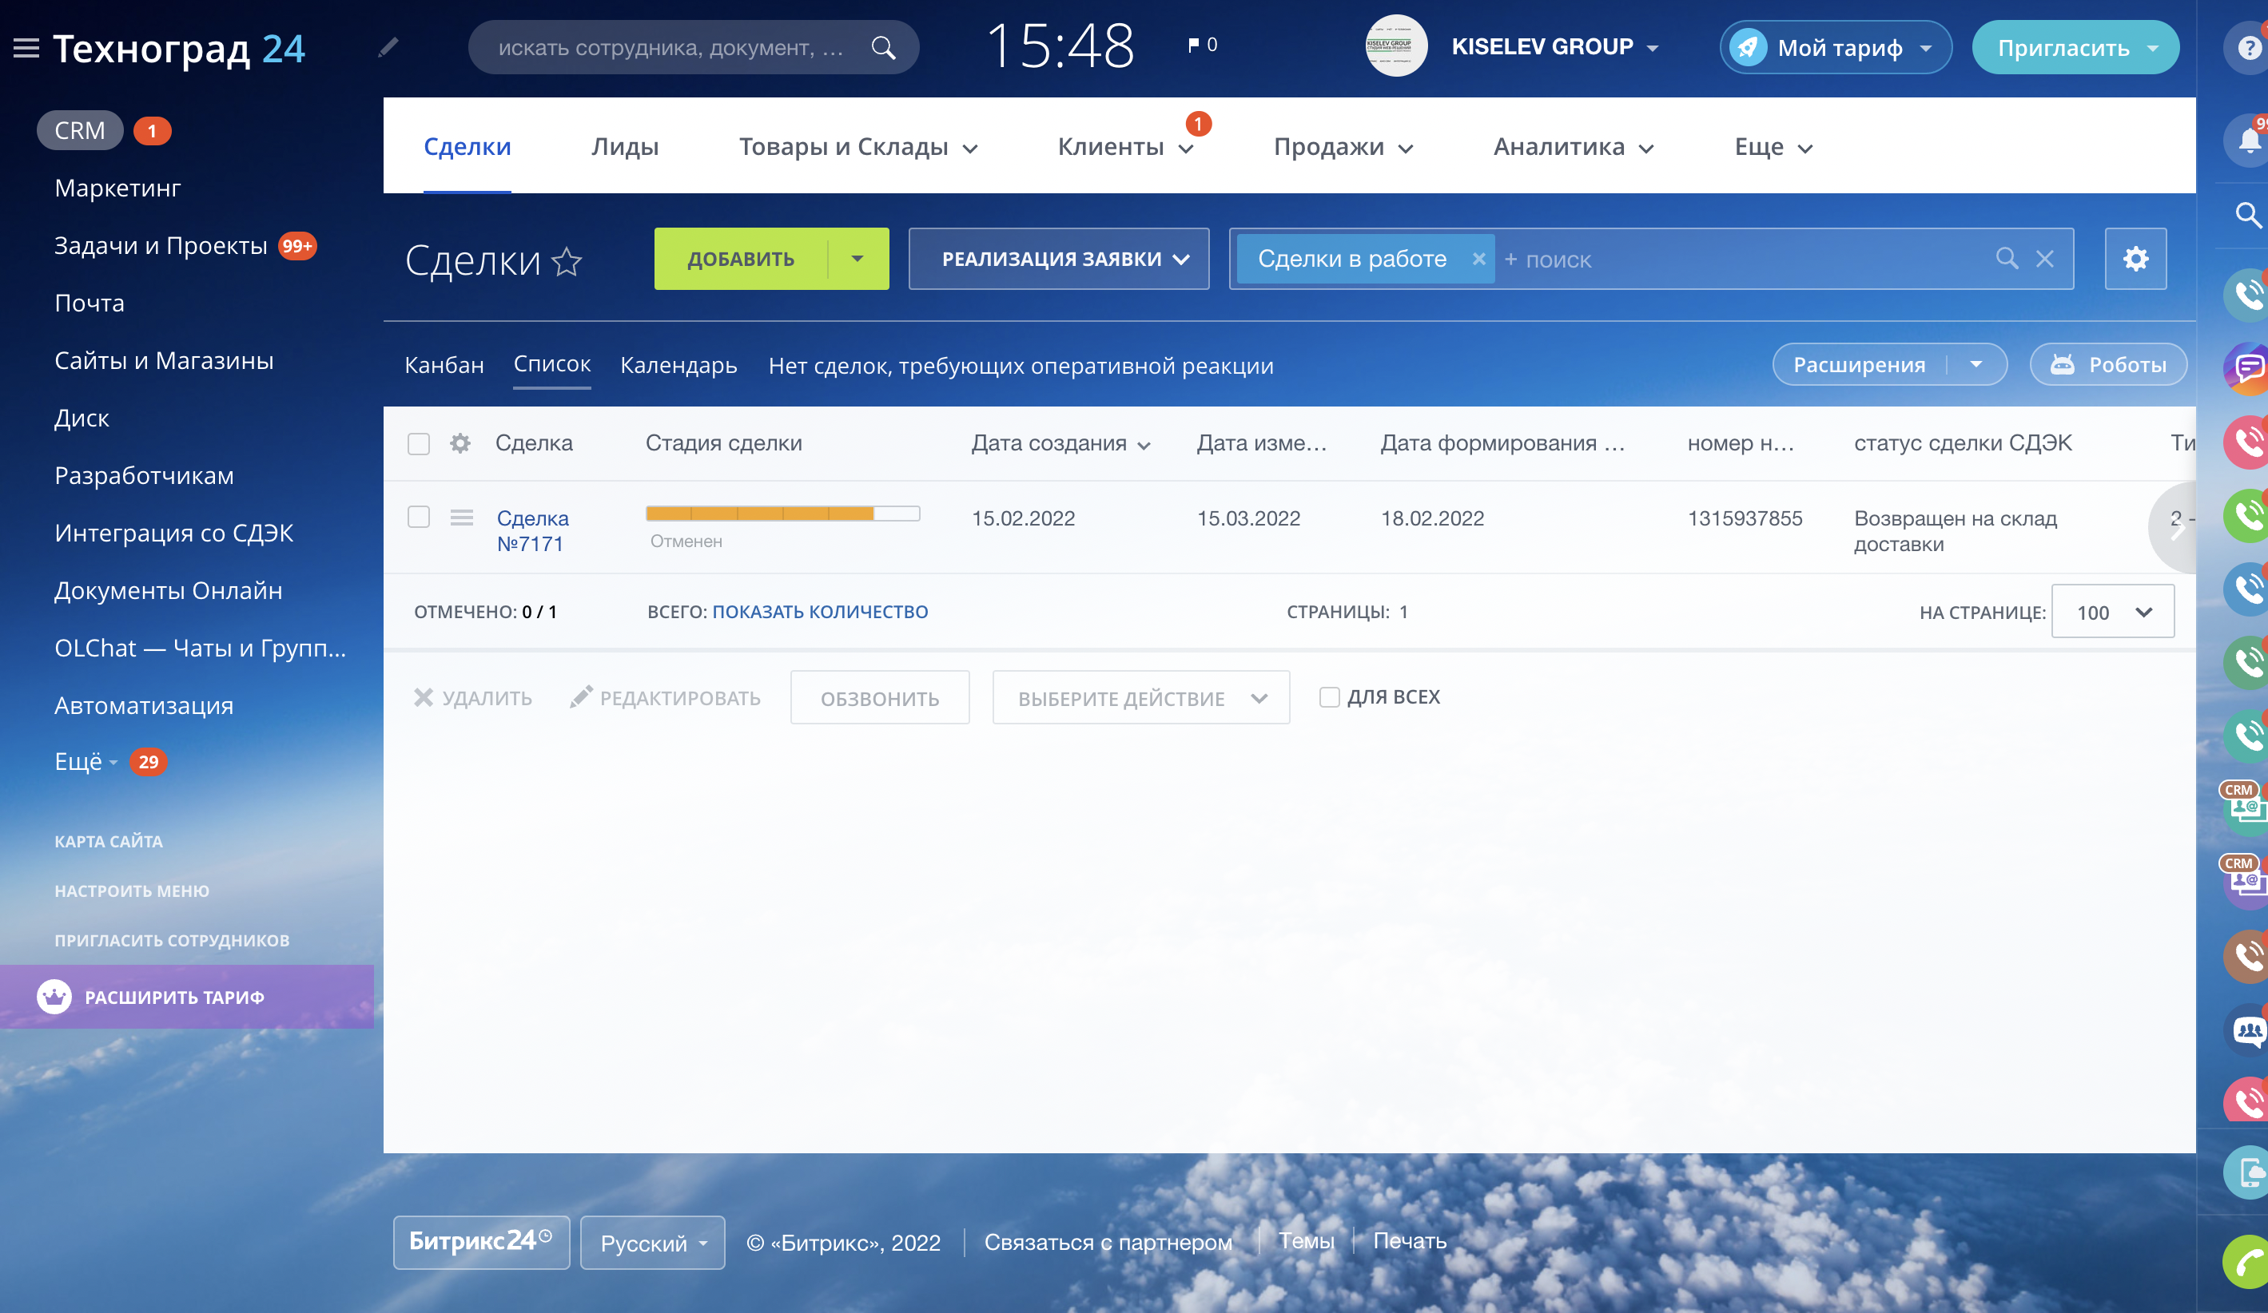The width and height of the screenshot is (2268, 1313).
Task: Select the Сделки tab
Action: (467, 147)
